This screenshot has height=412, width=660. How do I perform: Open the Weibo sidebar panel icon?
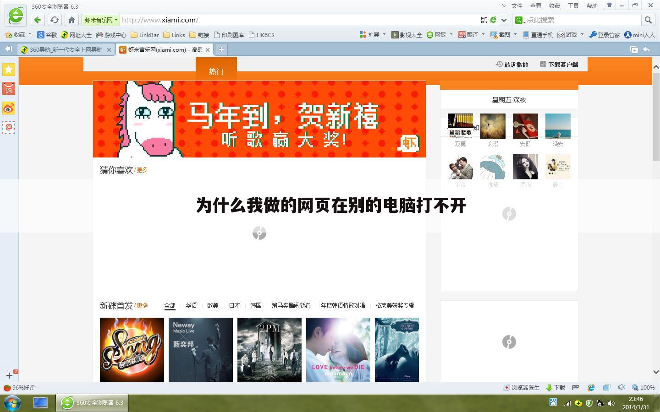coord(8,108)
